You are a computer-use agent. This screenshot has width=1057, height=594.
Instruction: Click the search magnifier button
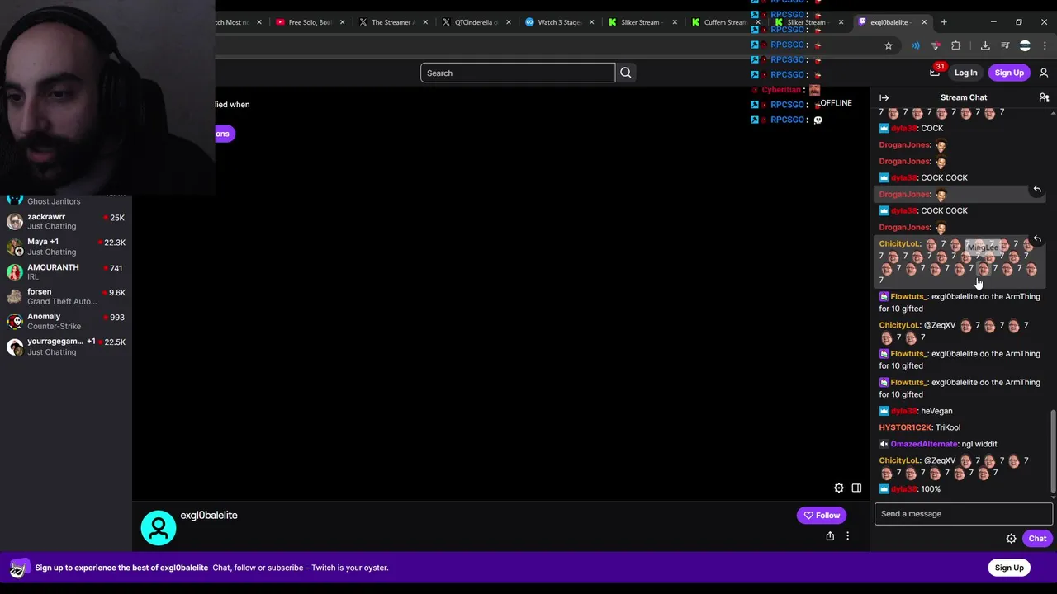point(626,73)
